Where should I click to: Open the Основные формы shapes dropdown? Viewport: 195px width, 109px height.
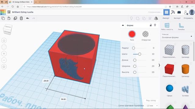click(x=177, y=36)
